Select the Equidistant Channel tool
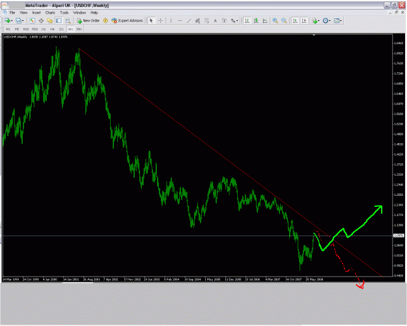This screenshot has width=407, height=326. click(x=197, y=21)
